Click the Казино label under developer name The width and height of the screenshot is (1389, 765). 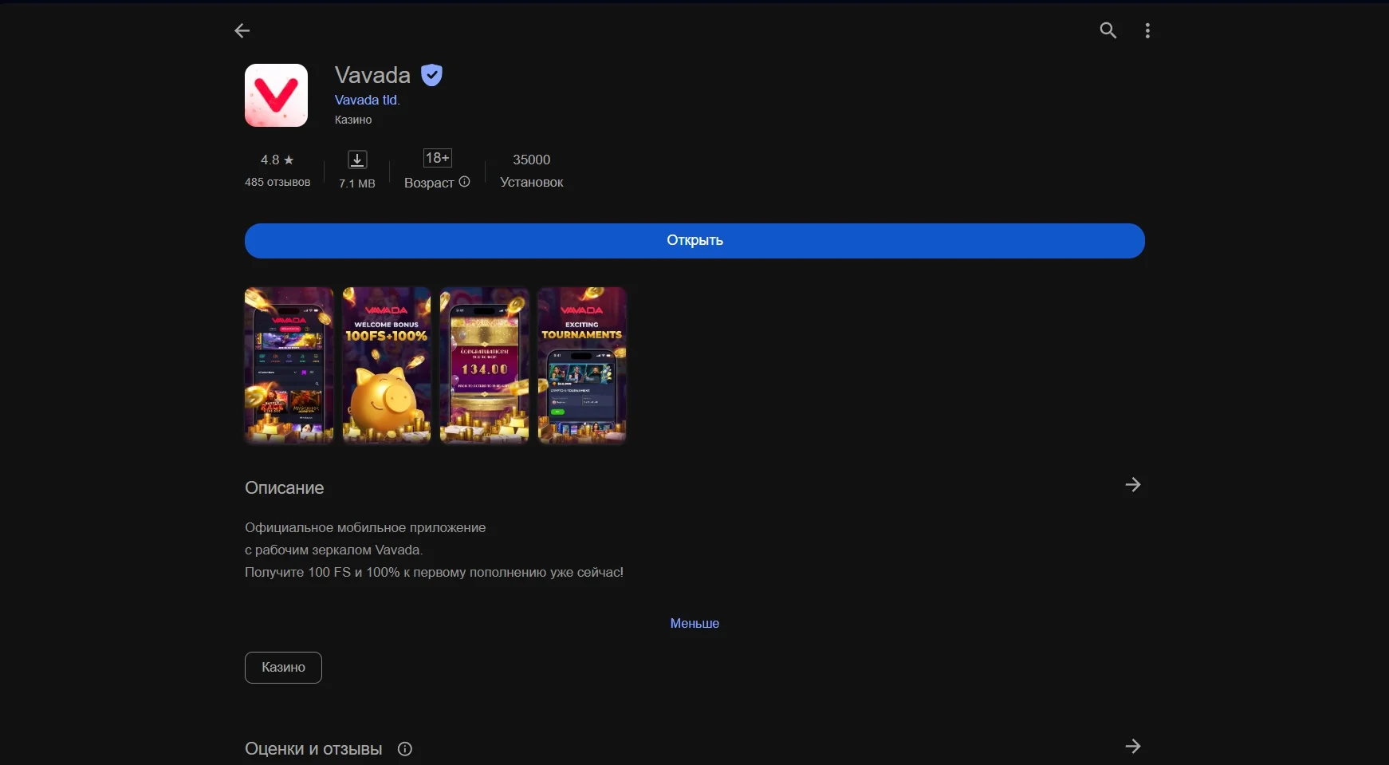click(x=353, y=120)
